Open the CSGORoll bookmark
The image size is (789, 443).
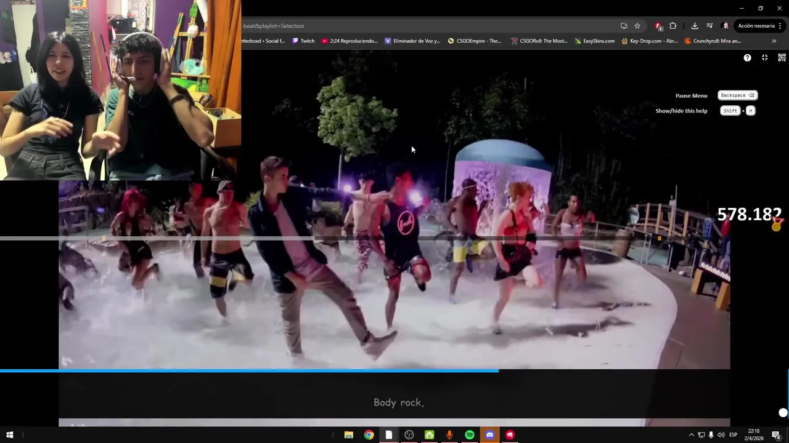tap(539, 41)
